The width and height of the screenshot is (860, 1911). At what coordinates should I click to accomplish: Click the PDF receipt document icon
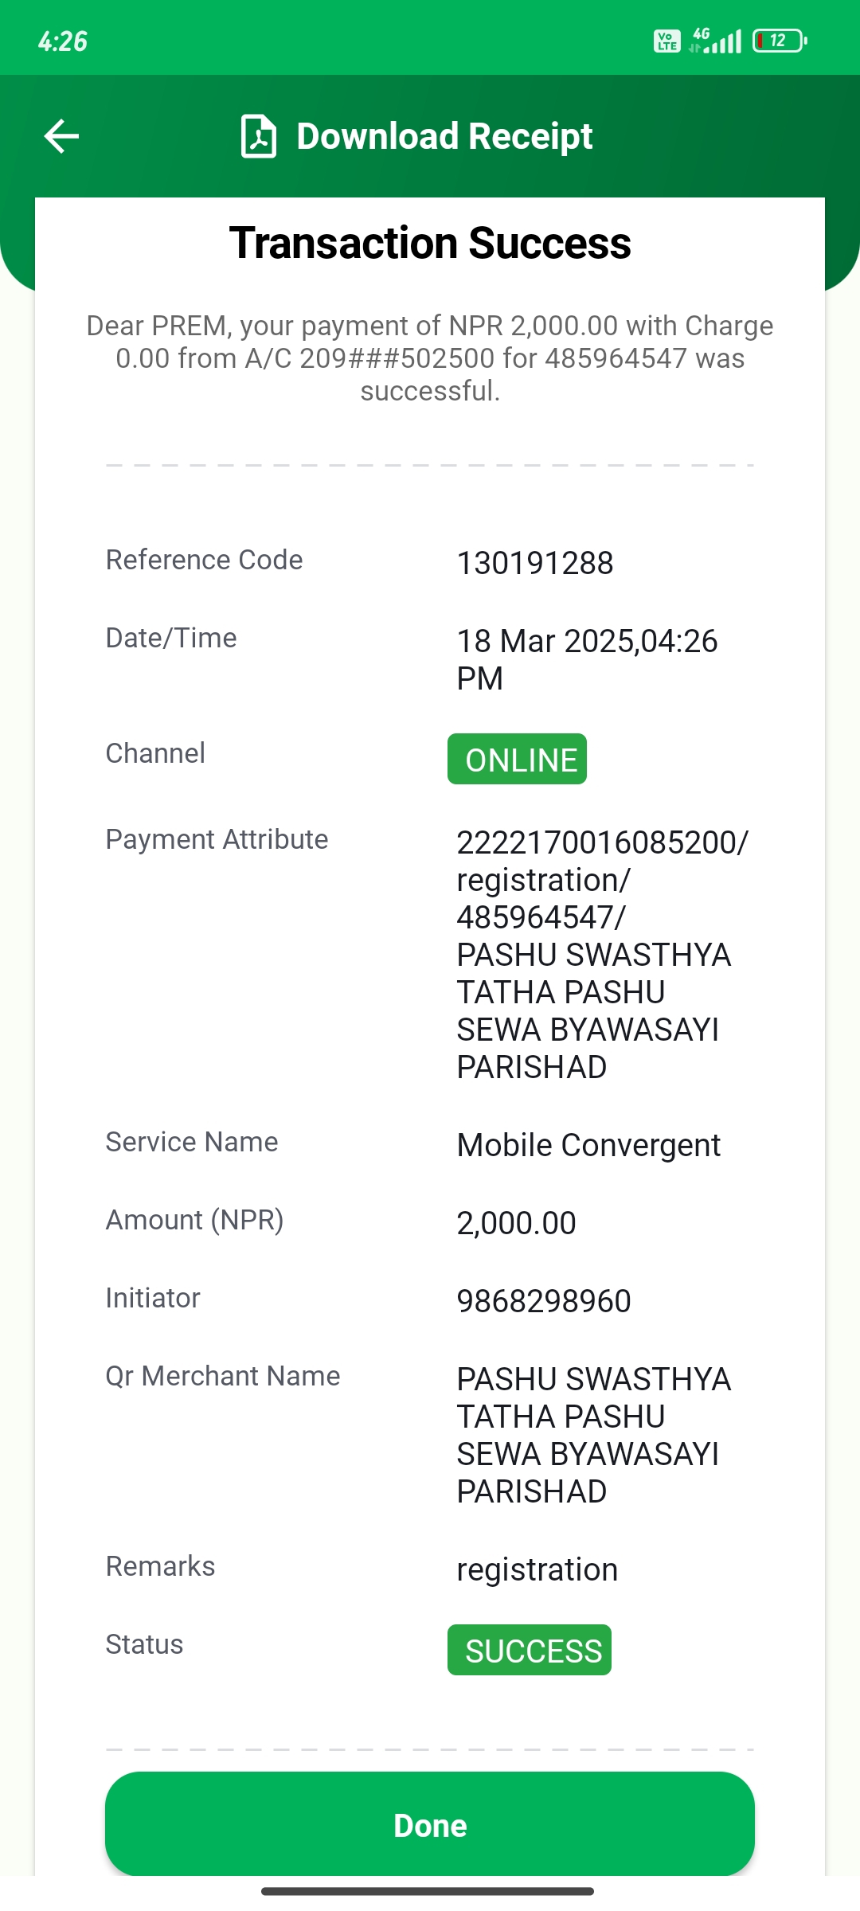click(259, 136)
